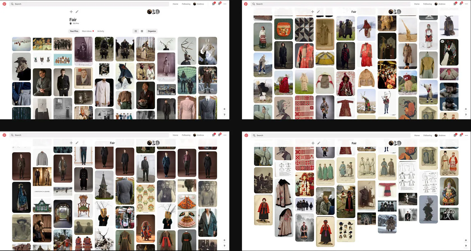This screenshot has height=251, width=471.
Task: Open notifications bell in top-right window
Action: pyautogui.click(x=461, y=4)
